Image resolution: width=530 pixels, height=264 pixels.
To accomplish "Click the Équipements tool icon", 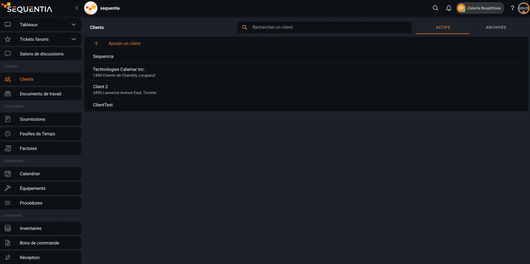I will tap(8, 188).
